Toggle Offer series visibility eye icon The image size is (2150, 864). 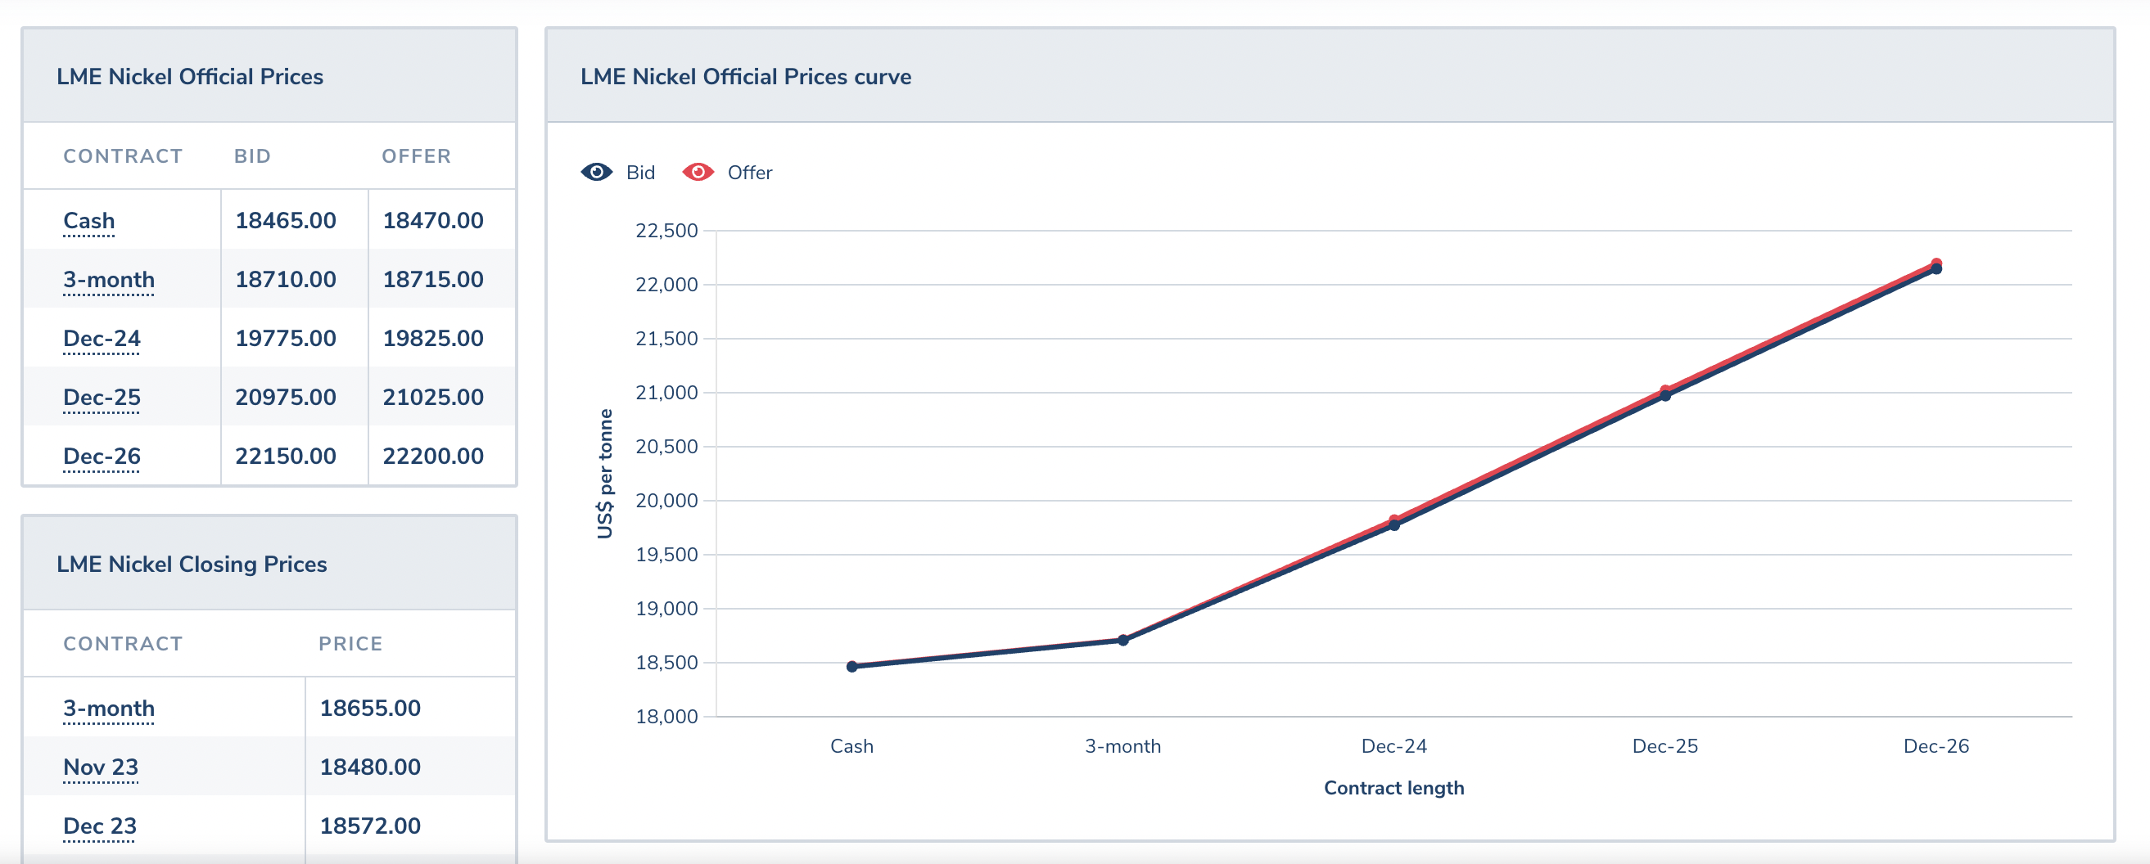(698, 172)
